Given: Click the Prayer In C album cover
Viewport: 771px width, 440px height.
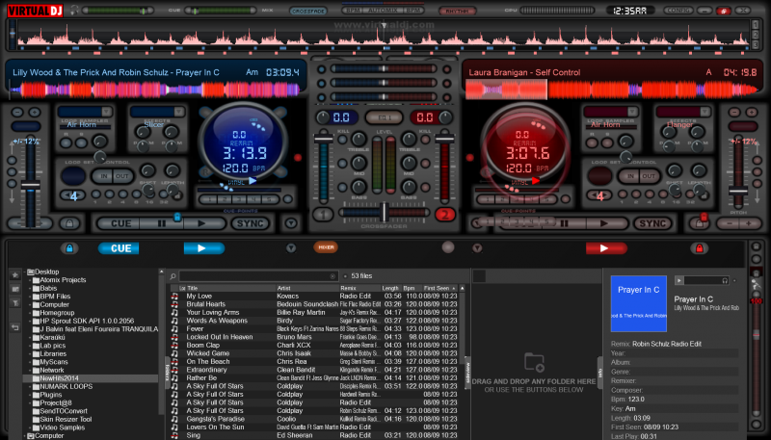Looking at the screenshot, I should pos(638,303).
